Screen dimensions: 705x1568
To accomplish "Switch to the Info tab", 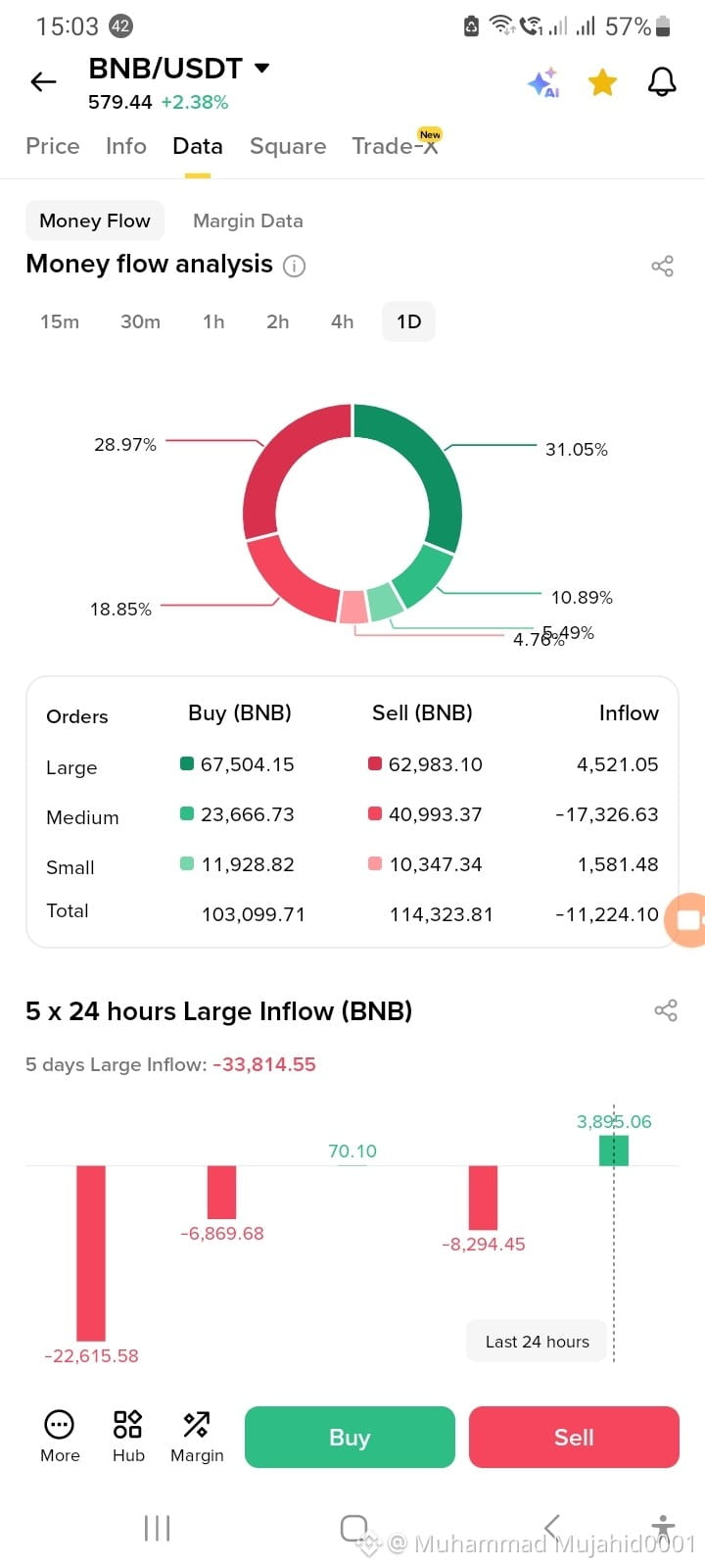I will [126, 146].
